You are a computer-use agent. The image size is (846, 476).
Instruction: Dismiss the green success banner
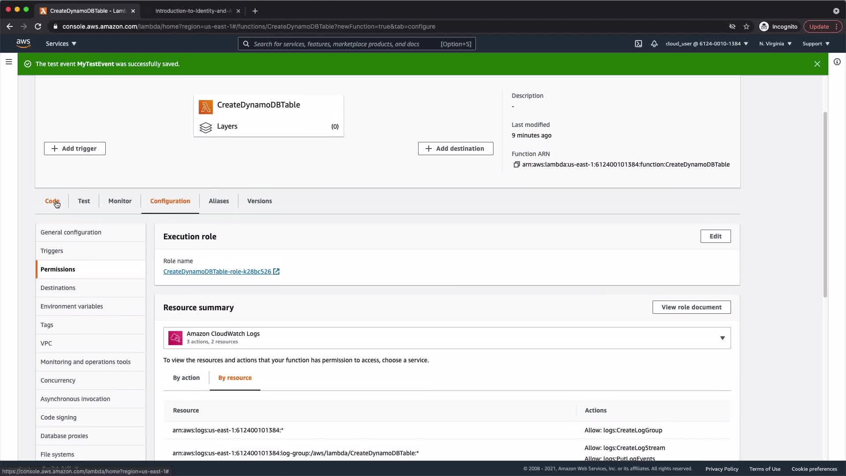pos(817,64)
